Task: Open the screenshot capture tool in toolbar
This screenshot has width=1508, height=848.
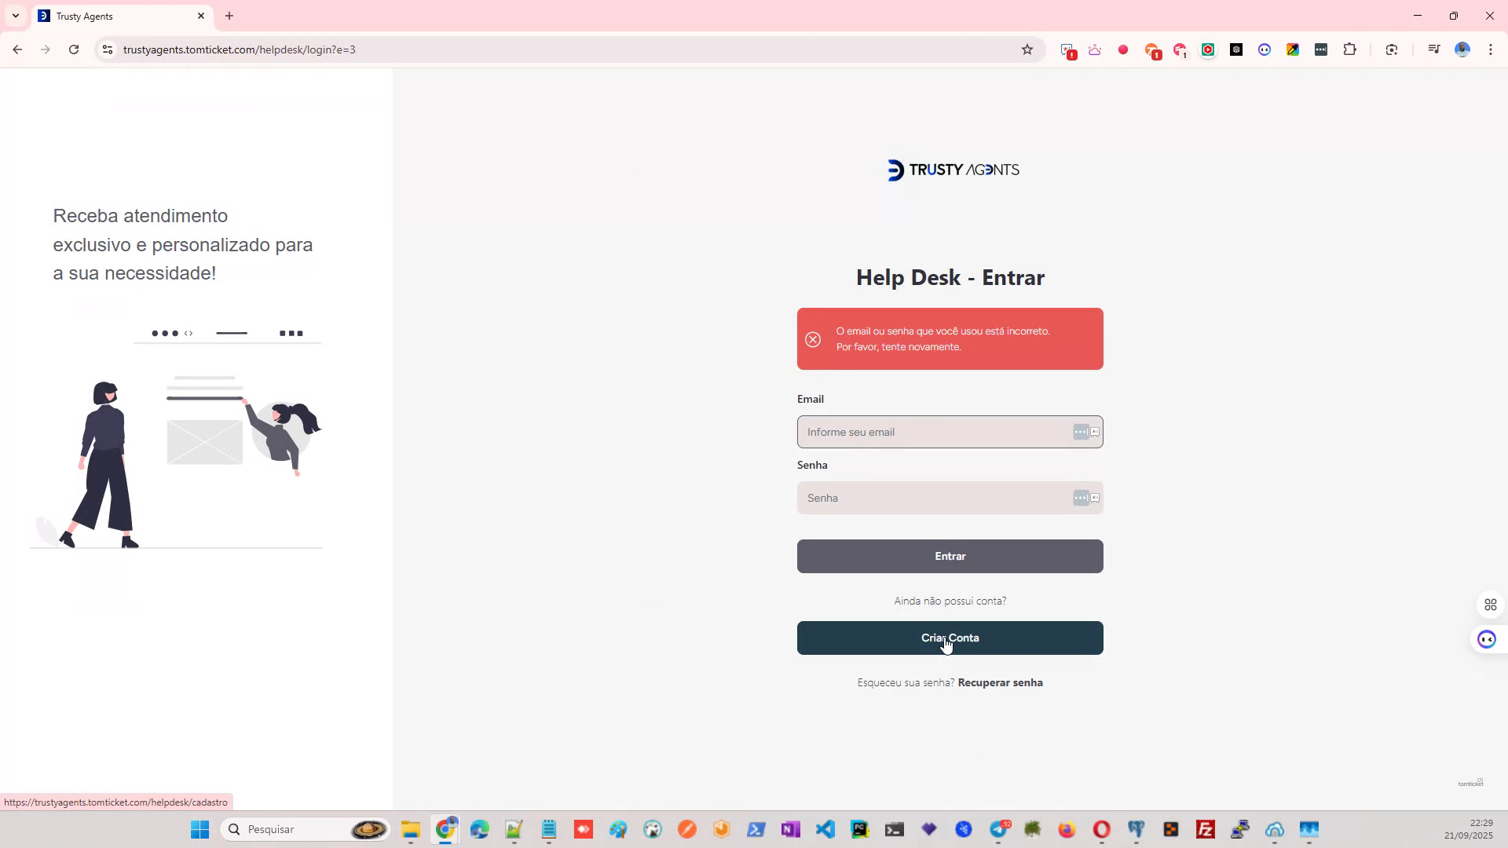Action: click(x=1392, y=49)
